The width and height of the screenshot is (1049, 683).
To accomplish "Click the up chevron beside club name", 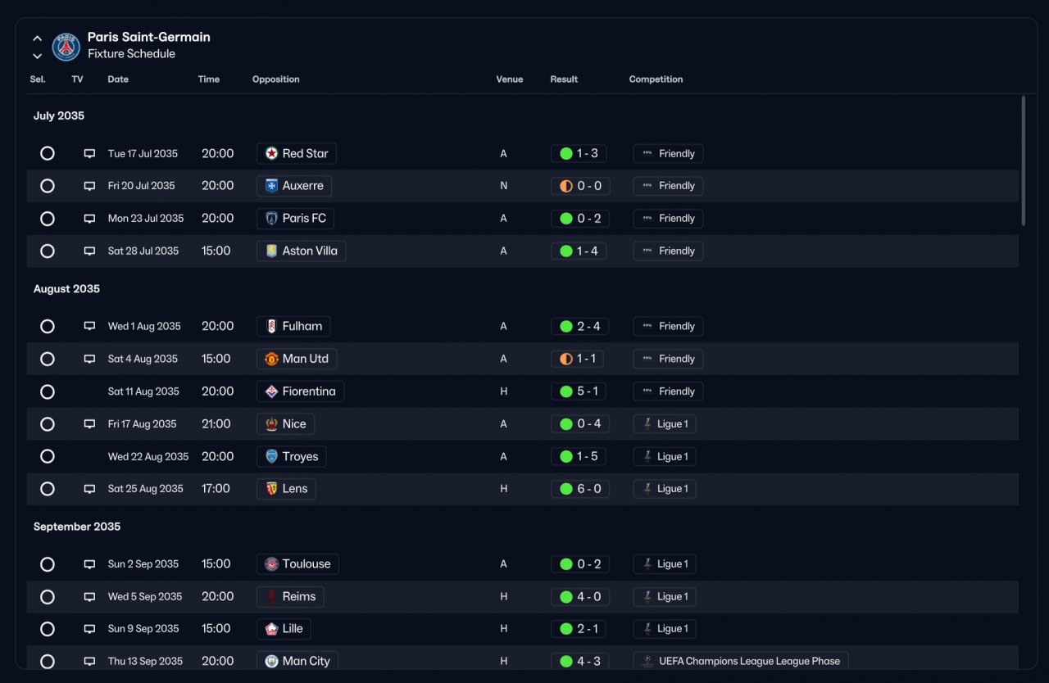I will tap(37, 38).
